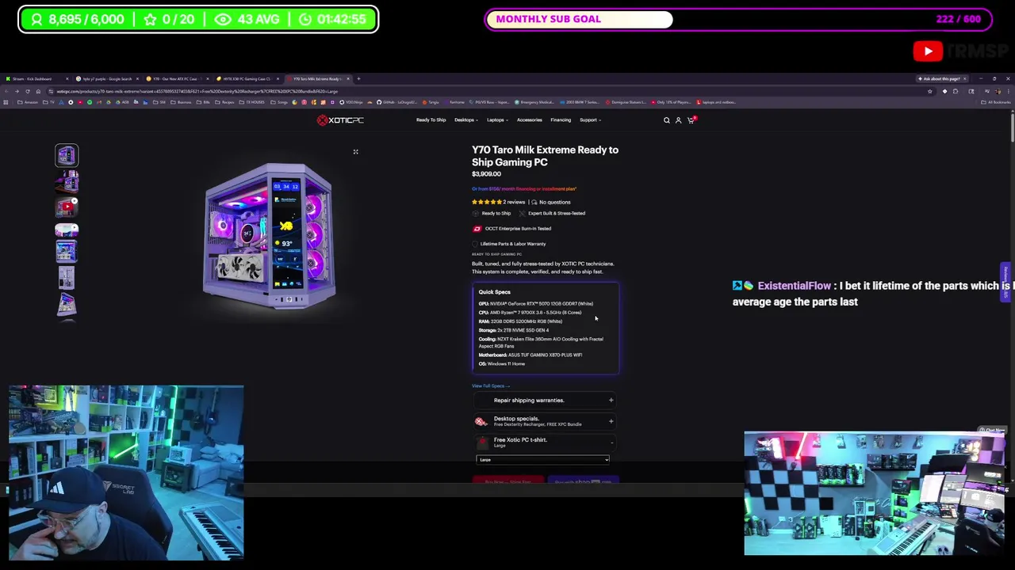Click the main Y70 Taro Milk product image
This screenshot has width=1015, height=570.
[270, 235]
